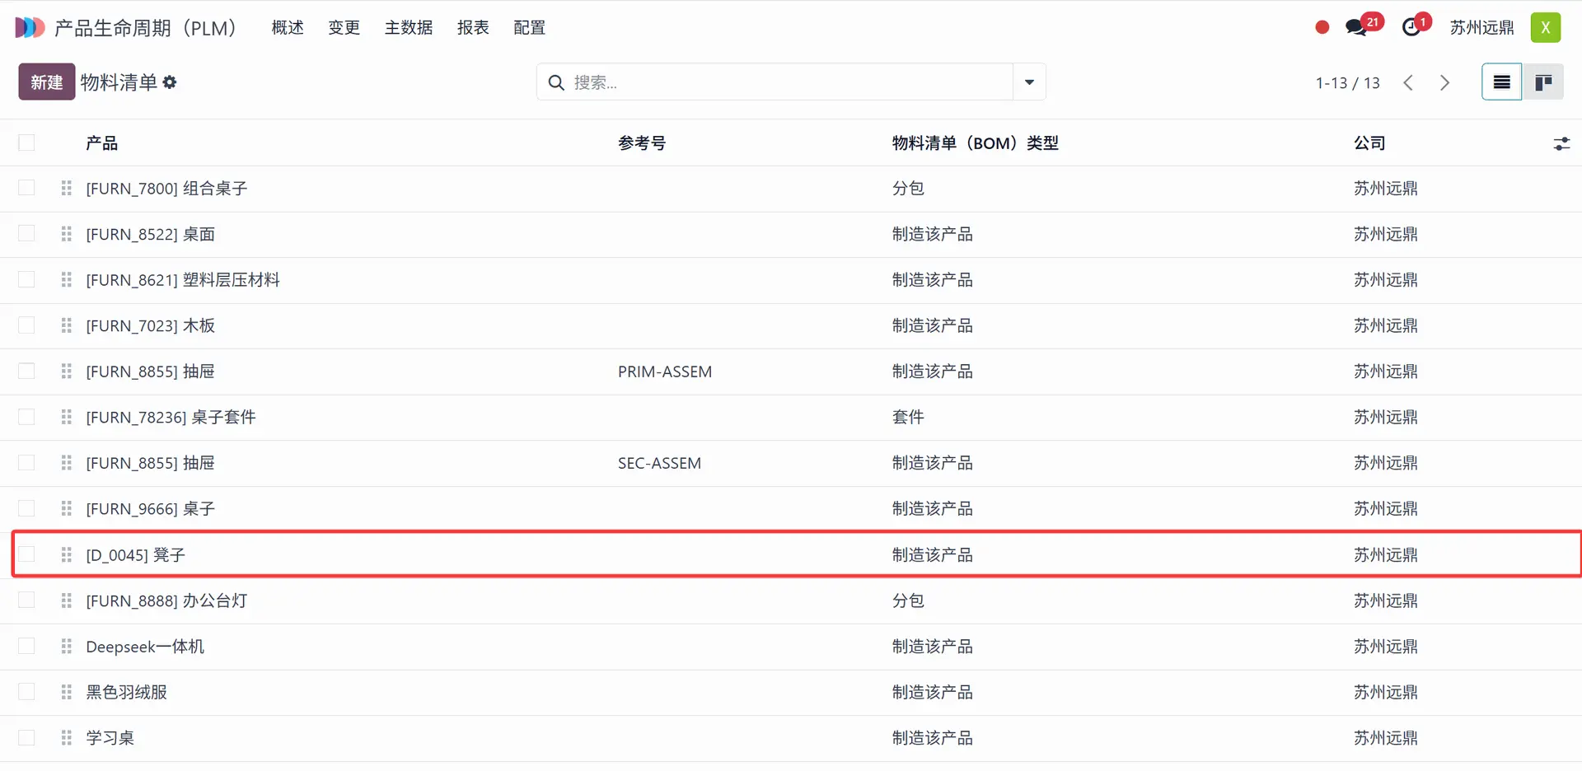Viewport: 1582px width, 771px height.
Task: Open the 主数据 menu
Action: coord(409,27)
